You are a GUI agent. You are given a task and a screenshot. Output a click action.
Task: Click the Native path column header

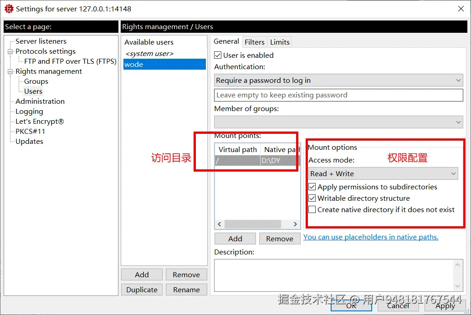point(280,150)
